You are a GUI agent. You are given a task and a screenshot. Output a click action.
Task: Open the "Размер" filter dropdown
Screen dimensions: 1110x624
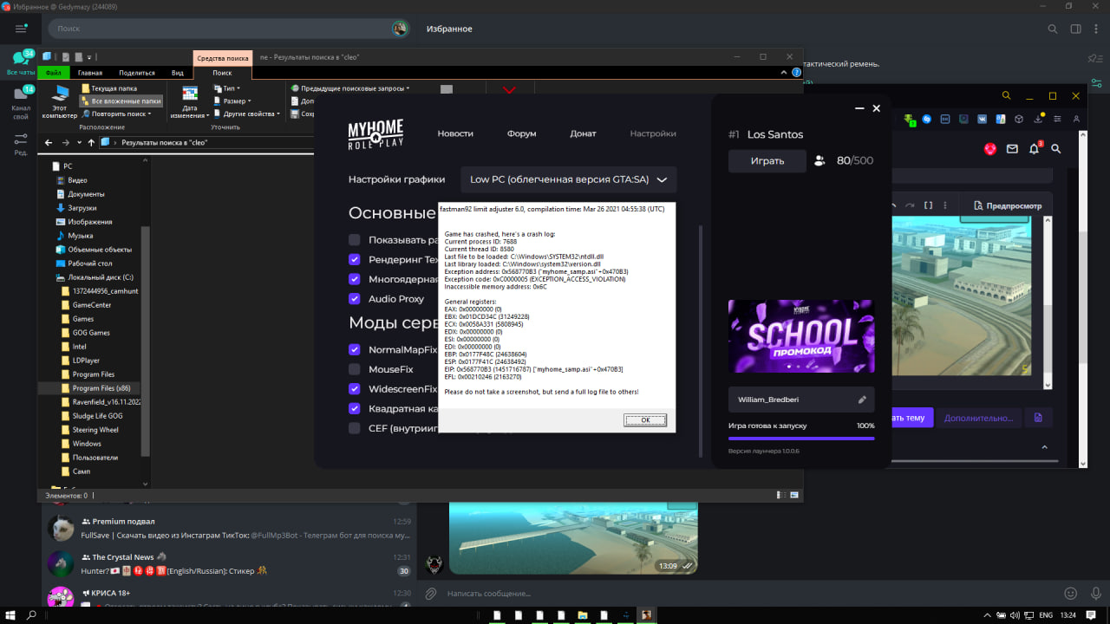pyautogui.click(x=231, y=101)
